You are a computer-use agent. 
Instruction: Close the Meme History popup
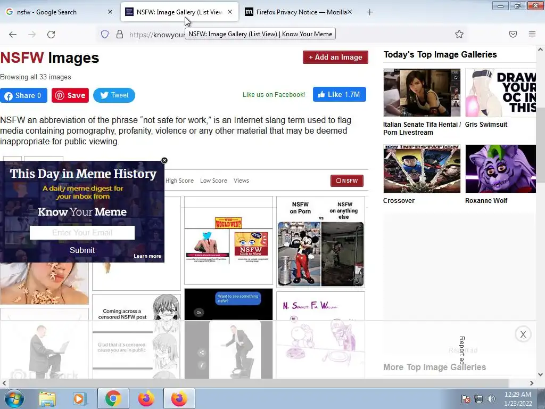(164, 160)
